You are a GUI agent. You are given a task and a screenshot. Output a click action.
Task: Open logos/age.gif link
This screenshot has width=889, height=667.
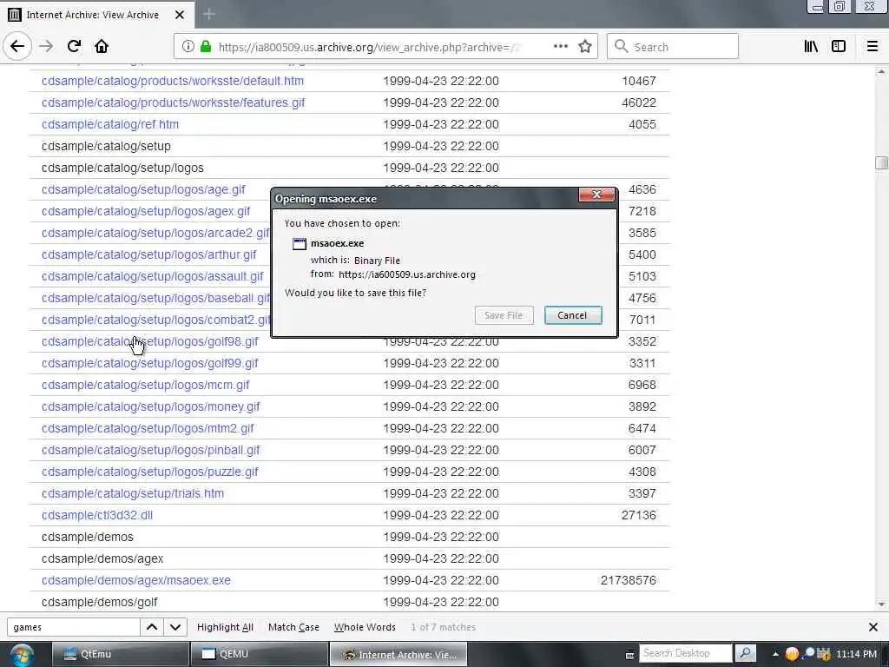pos(143,189)
